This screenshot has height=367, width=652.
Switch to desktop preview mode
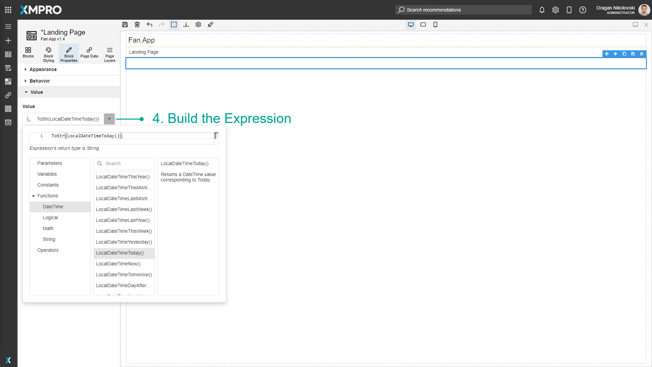[411, 24]
